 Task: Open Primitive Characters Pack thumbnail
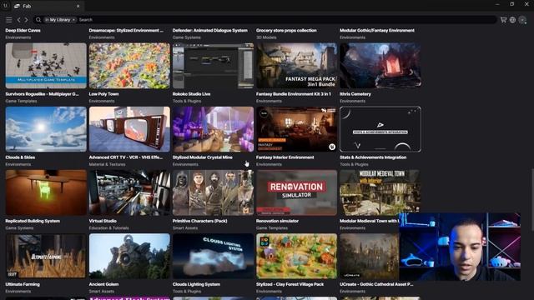pos(213,192)
